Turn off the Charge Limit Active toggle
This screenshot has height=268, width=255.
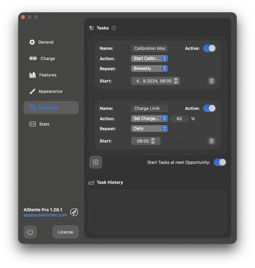coord(209,108)
